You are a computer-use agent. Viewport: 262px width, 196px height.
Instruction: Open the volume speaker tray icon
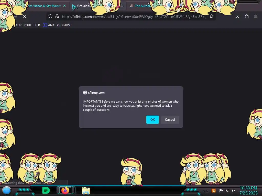233,190
